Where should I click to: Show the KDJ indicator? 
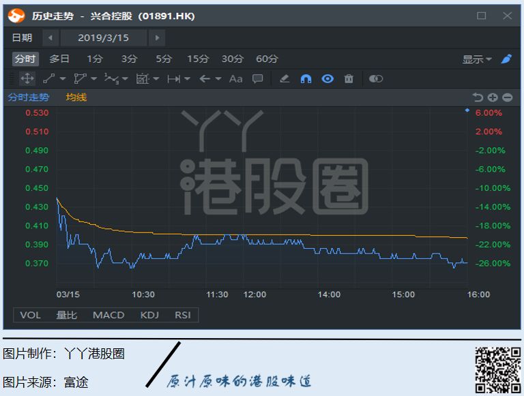[149, 315]
